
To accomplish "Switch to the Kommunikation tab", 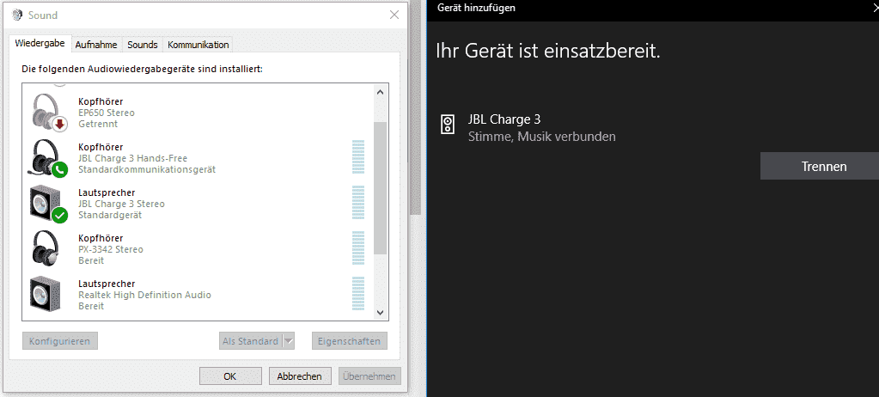I will tap(198, 45).
